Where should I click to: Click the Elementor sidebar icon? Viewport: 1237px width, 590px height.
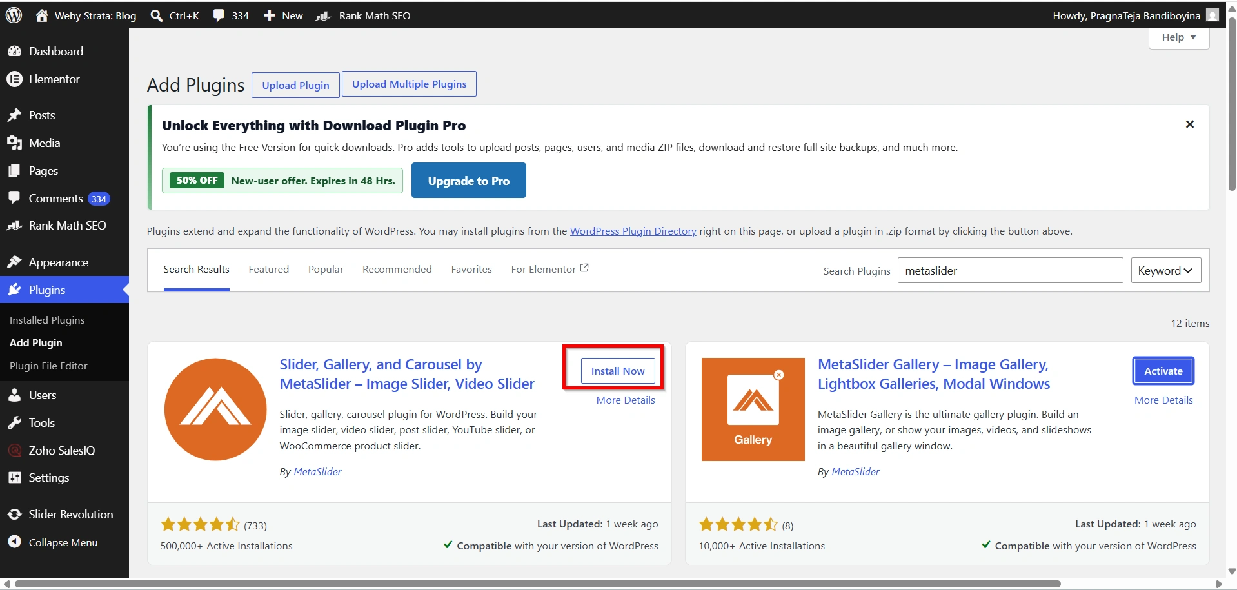coord(14,79)
